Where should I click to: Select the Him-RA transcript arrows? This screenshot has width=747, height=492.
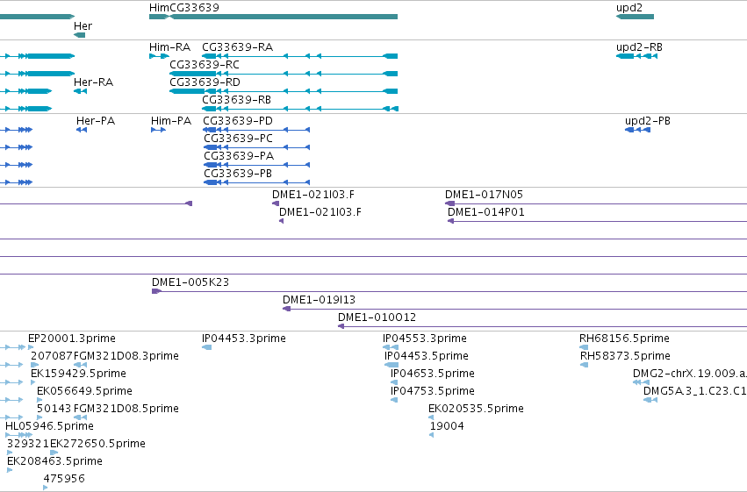point(159,56)
